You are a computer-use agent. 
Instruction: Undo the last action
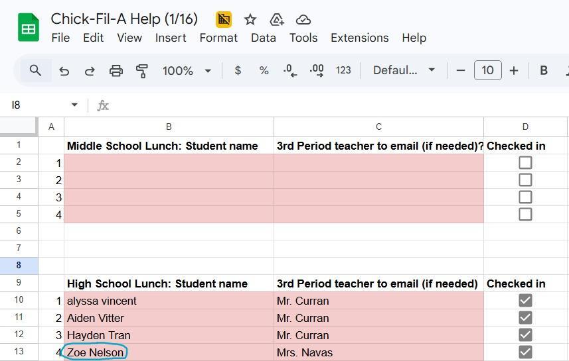[64, 71]
